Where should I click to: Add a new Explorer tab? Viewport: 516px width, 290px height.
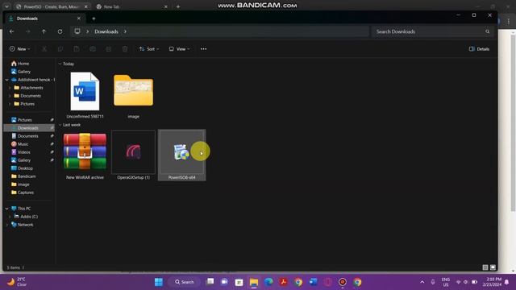[94, 19]
